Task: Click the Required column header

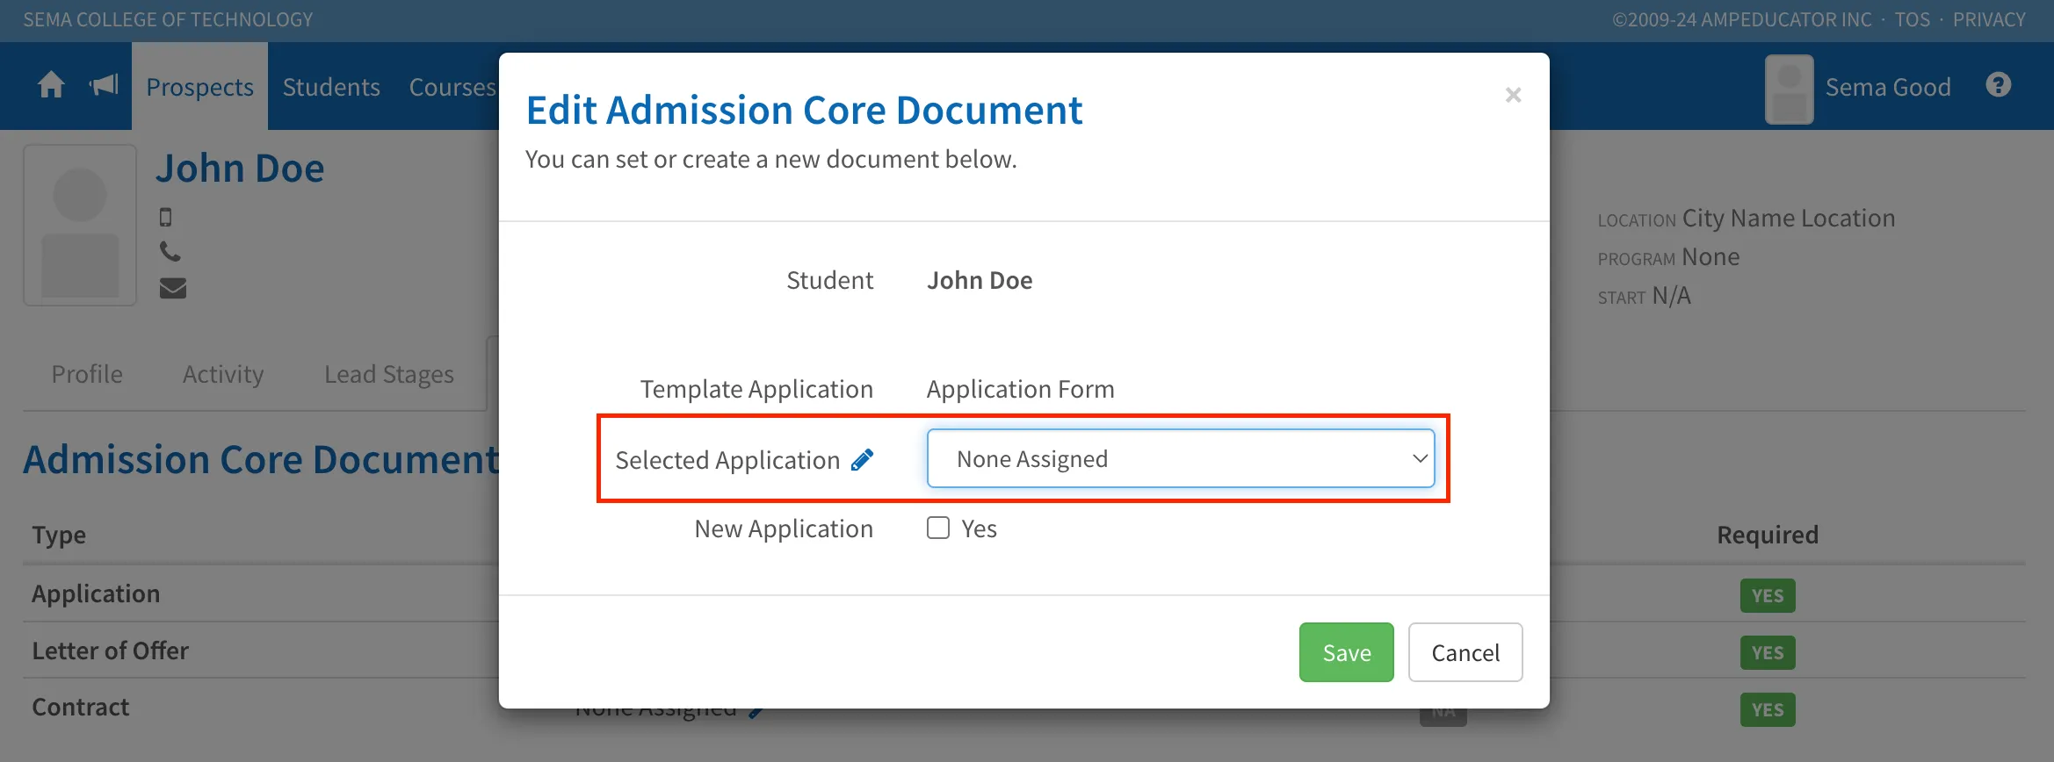Action: pos(1768,535)
